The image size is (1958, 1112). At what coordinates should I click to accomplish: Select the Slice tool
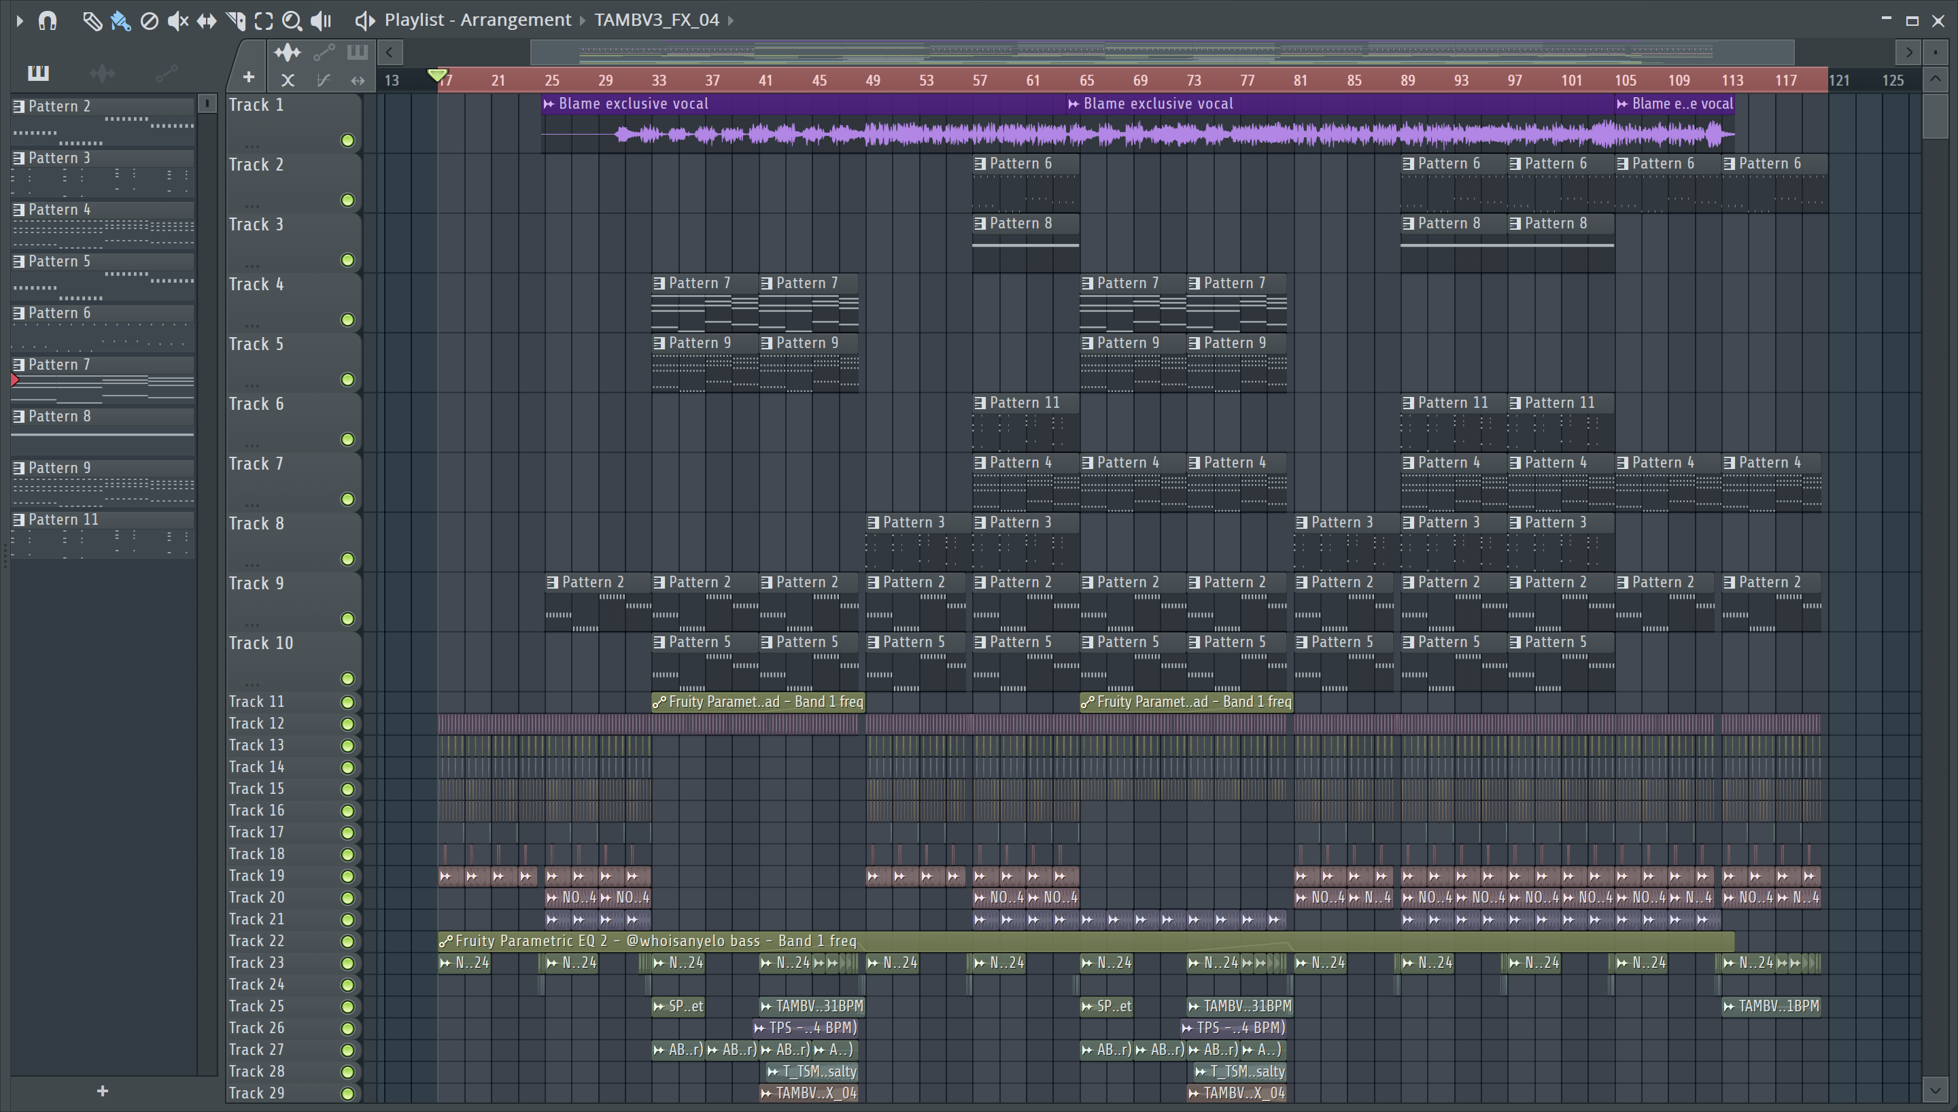235,20
